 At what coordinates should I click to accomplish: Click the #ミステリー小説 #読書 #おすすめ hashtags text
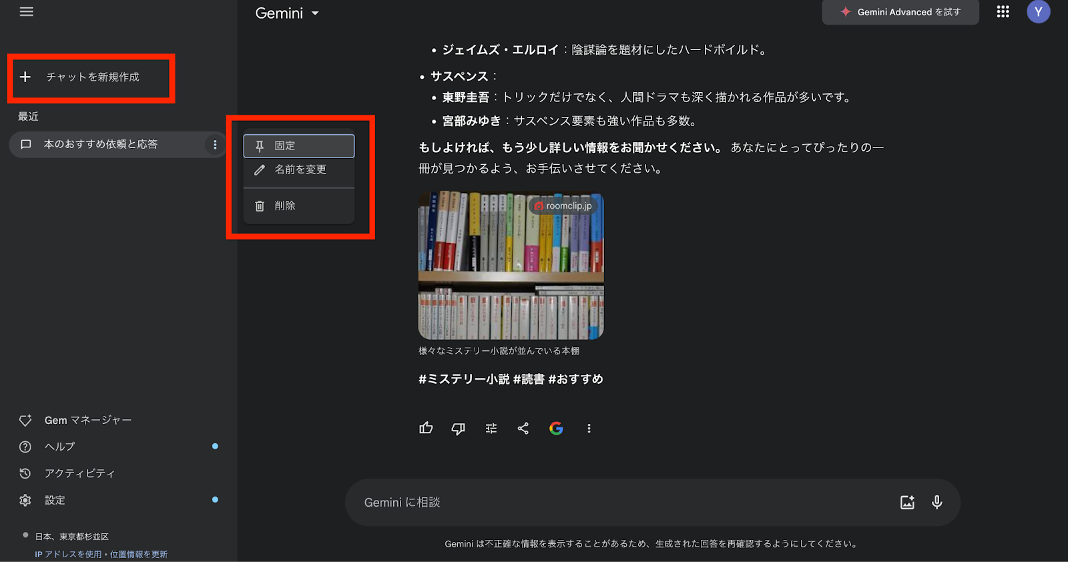pyautogui.click(x=511, y=380)
